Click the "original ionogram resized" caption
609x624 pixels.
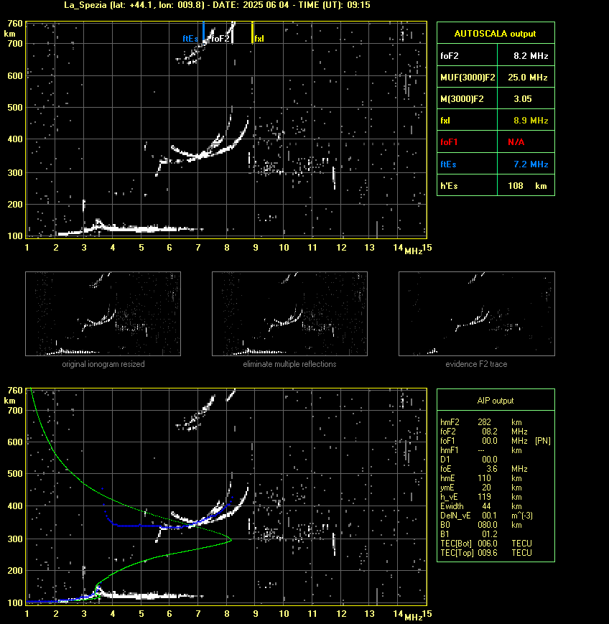point(103,364)
